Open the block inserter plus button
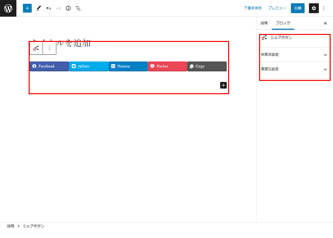The height and width of the screenshot is (238, 333). coord(27,8)
